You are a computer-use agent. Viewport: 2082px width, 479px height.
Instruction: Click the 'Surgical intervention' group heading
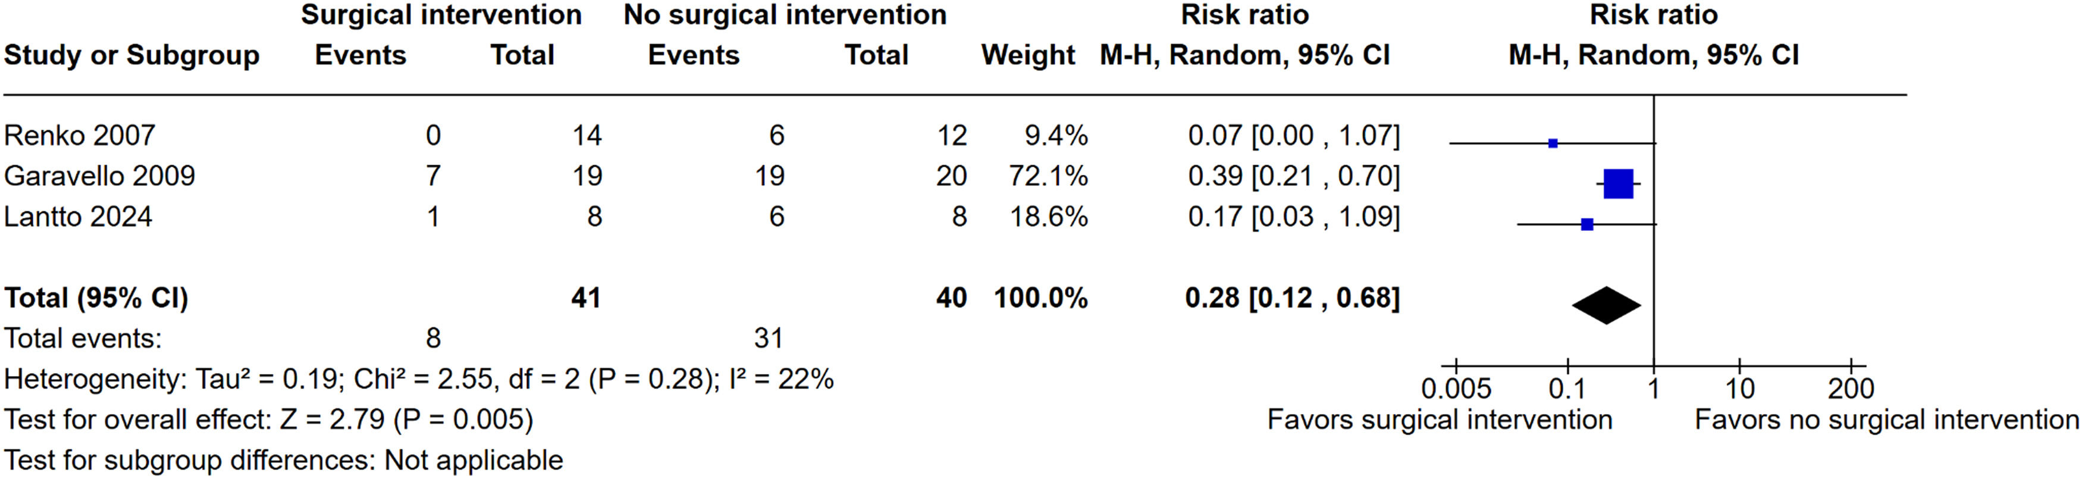(x=440, y=14)
